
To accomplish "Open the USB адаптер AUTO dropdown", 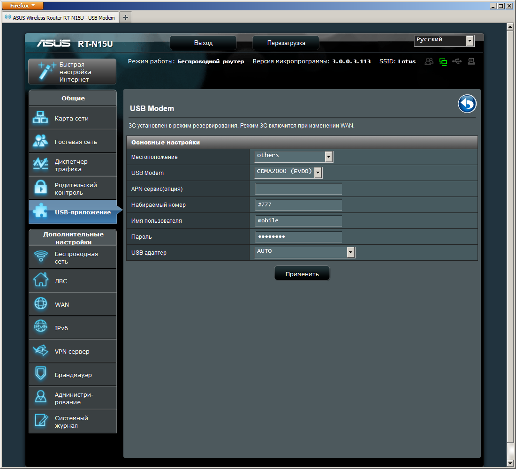I will tap(305, 252).
